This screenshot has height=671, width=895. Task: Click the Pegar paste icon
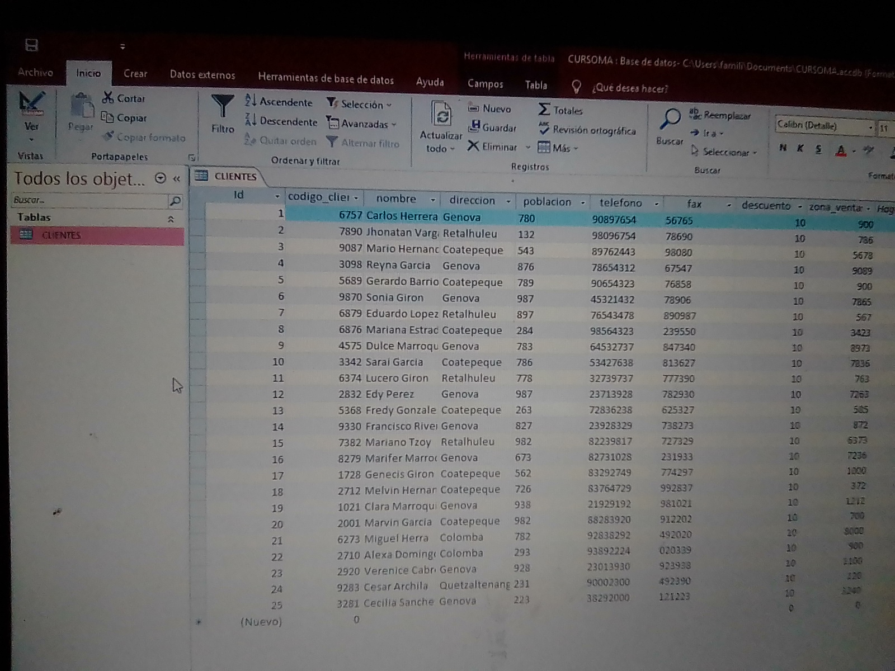[x=82, y=106]
